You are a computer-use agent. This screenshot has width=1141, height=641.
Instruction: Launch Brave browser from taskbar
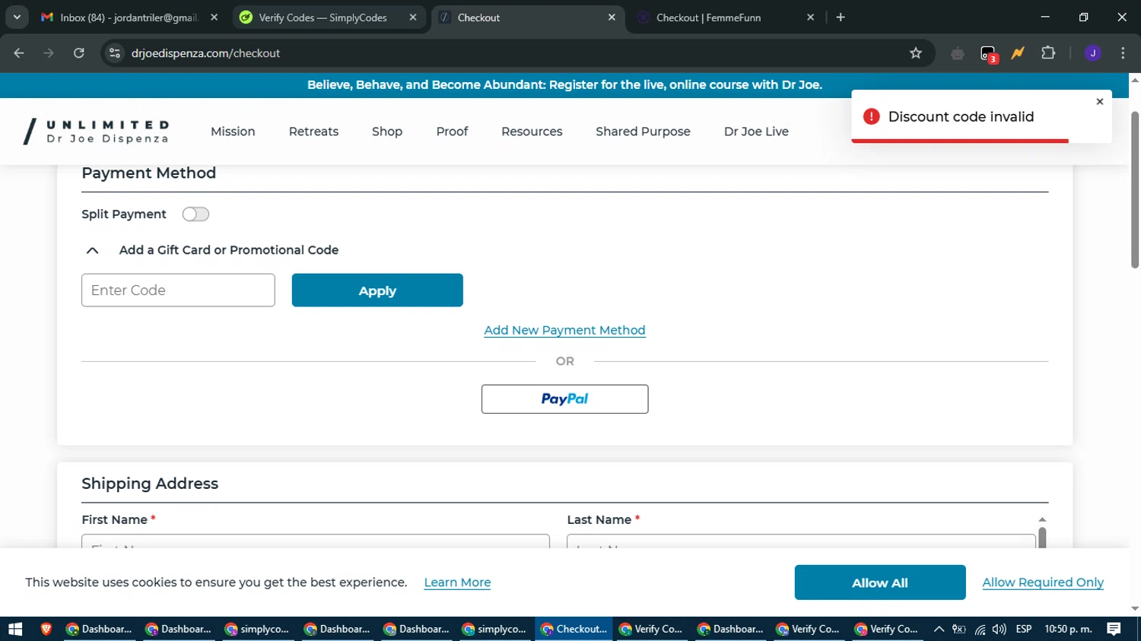click(x=46, y=629)
